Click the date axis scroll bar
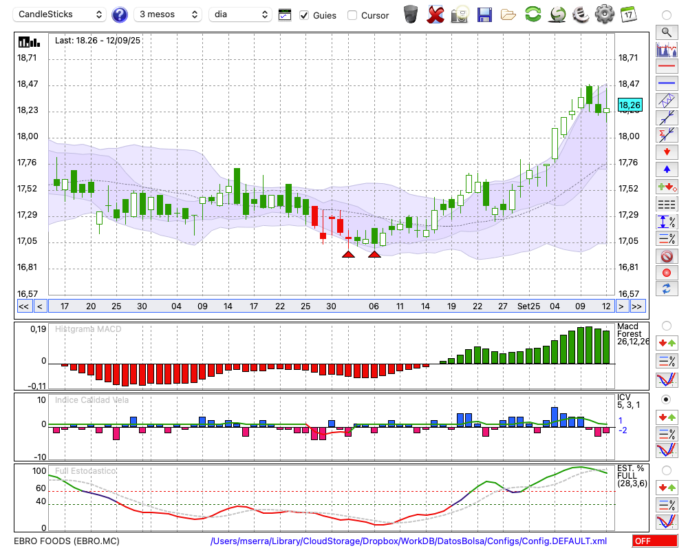 (332, 306)
